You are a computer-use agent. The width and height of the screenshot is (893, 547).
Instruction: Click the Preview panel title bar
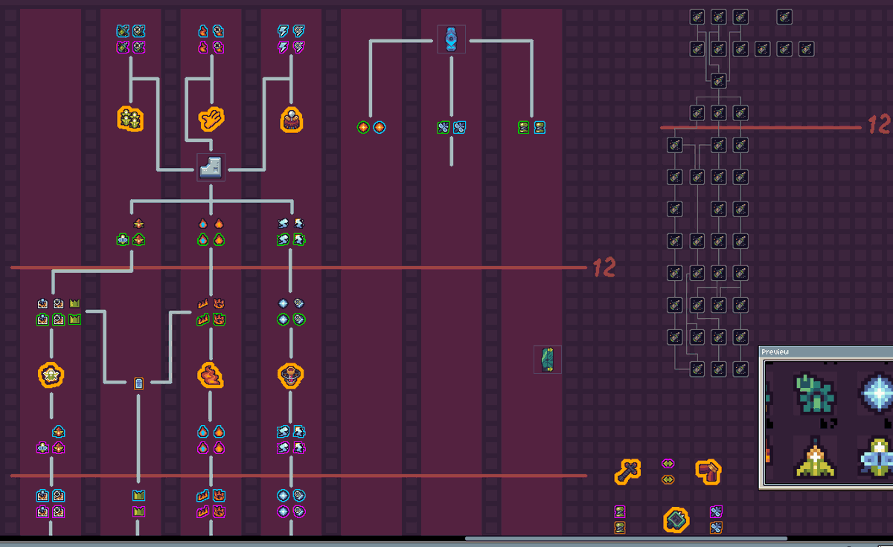819,352
